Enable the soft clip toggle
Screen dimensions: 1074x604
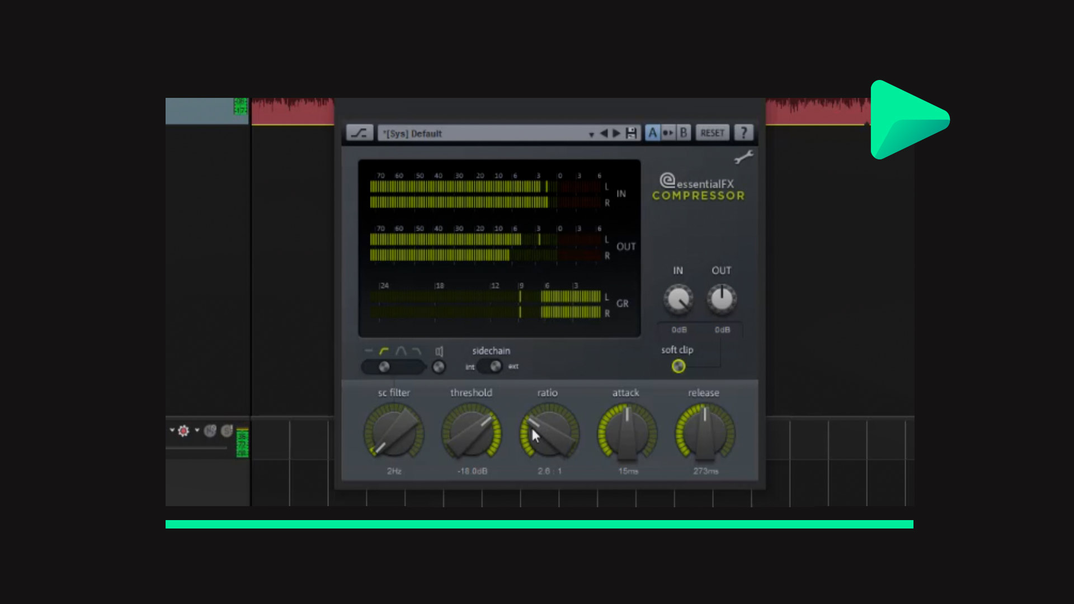click(x=679, y=366)
